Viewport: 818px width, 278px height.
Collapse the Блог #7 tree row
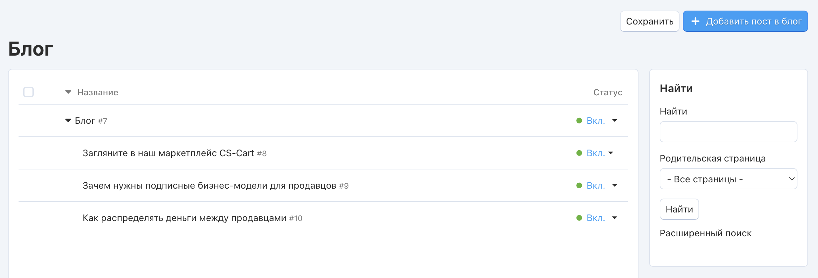(68, 121)
